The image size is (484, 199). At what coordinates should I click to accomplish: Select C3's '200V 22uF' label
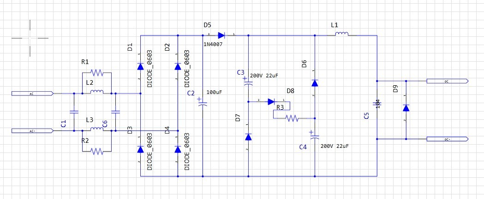264,76
